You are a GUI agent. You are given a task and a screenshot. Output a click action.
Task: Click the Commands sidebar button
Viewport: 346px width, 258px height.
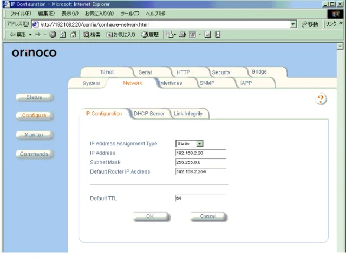pos(34,154)
